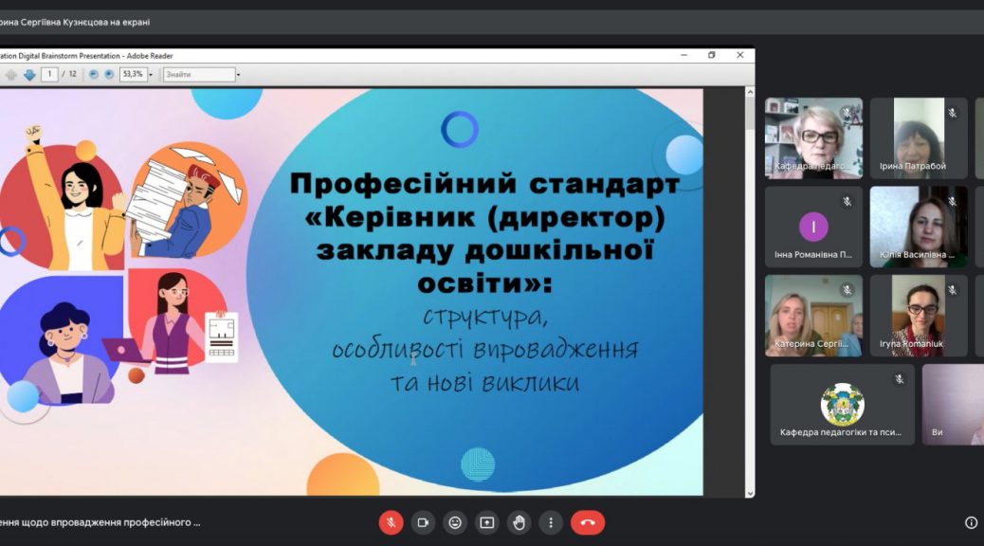
Task: Open more options three-dot menu
Action: pos(551,522)
